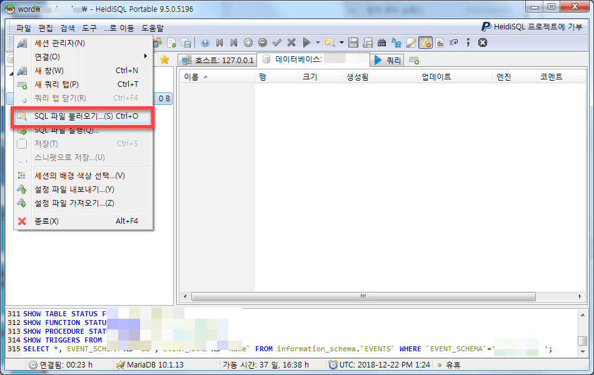Click the replace text toolbar icon

click(396, 42)
